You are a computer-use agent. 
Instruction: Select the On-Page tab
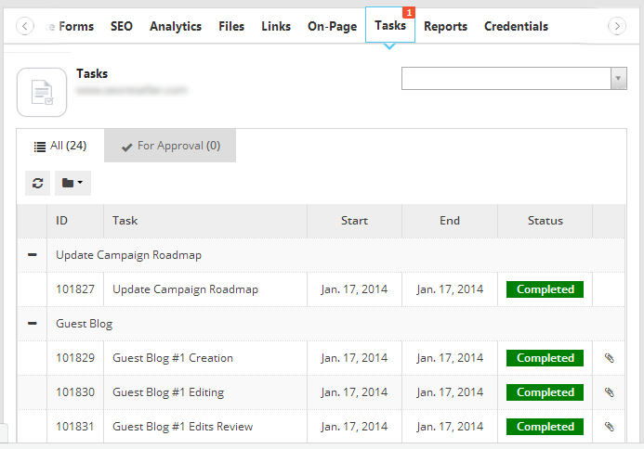pyautogui.click(x=333, y=26)
